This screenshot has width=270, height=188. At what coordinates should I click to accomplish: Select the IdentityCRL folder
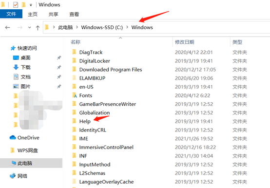pyautogui.click(x=93, y=130)
